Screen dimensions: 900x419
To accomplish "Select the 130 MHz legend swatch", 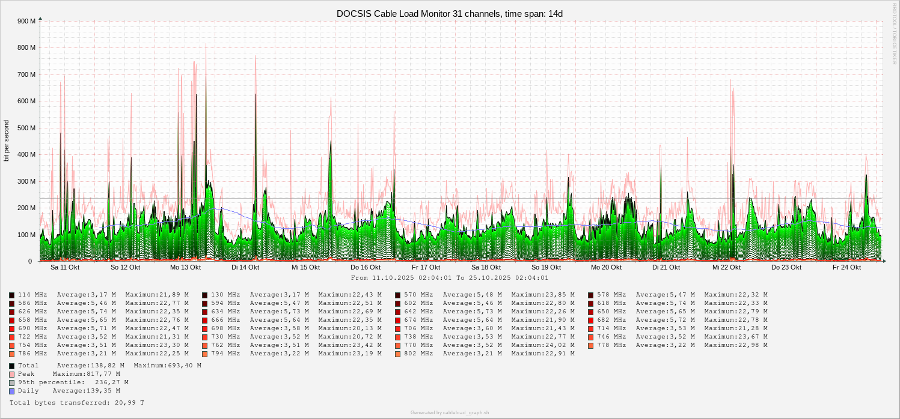I will coord(205,295).
